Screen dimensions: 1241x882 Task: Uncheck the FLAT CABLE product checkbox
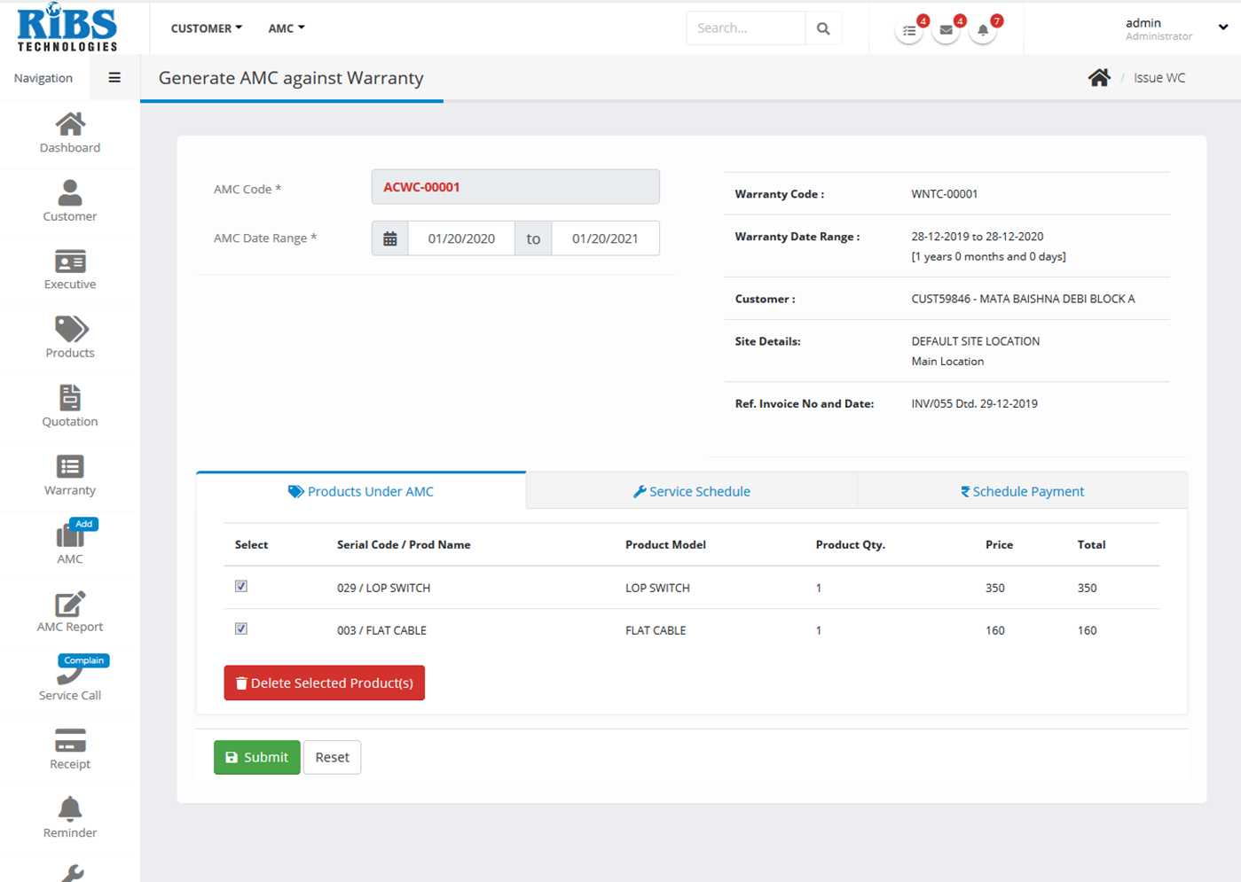241,629
